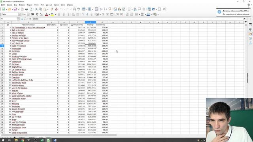
Task: Toggle Align right button
Action: (68, 14)
